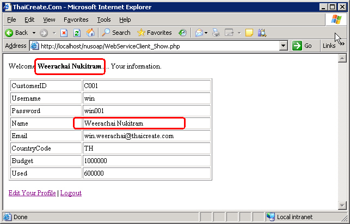Expand the Links toolbar chevron

click(x=342, y=44)
